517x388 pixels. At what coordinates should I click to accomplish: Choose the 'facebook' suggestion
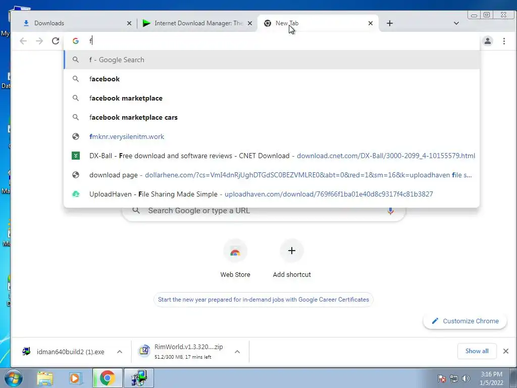coord(272,79)
